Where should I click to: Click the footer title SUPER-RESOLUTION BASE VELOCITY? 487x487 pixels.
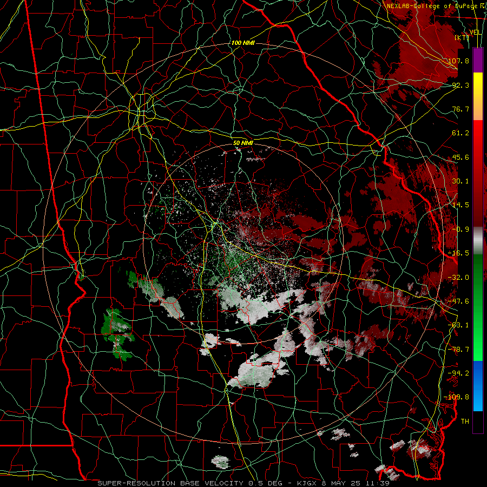[x=170, y=483]
